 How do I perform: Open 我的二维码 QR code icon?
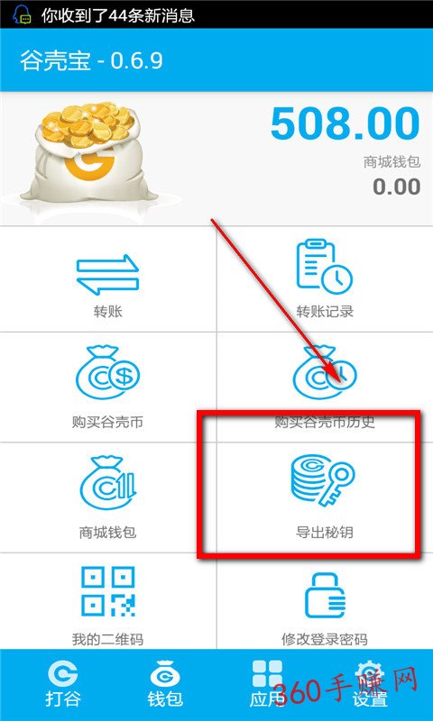coord(107,591)
